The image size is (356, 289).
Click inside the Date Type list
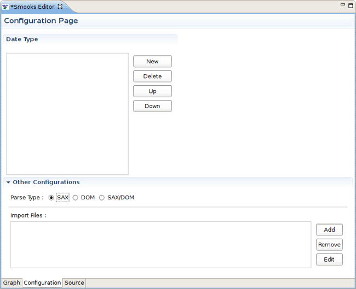coord(67,114)
